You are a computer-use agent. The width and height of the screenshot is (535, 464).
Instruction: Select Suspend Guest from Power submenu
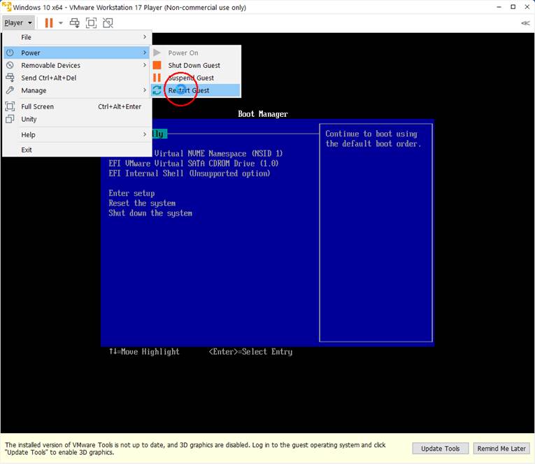(191, 78)
